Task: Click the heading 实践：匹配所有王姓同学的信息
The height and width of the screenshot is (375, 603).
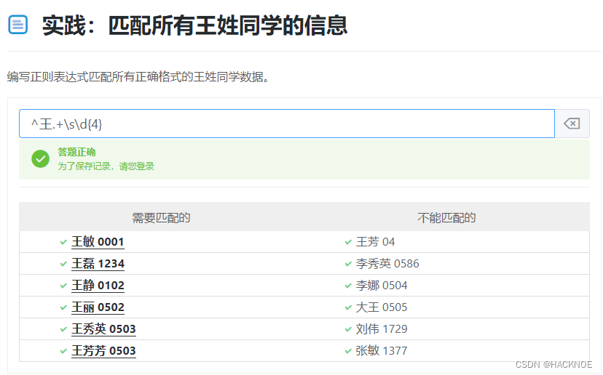Action: point(194,25)
